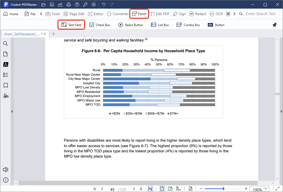Add a Radio Button form element
283x192 pixels.
pyautogui.click(x=131, y=25)
